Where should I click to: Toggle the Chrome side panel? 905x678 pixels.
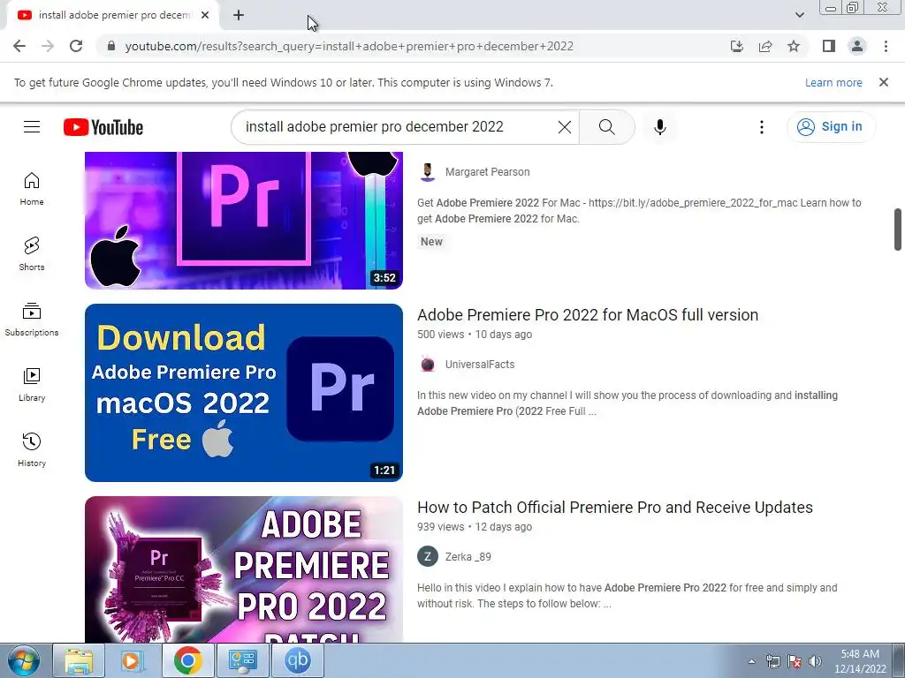(829, 46)
